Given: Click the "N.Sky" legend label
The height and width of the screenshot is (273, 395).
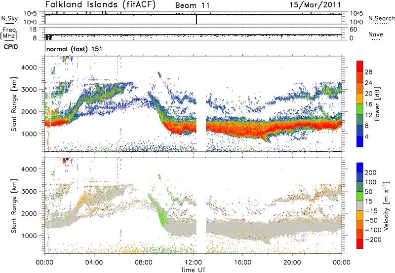Looking at the screenshot, I should (9, 18).
